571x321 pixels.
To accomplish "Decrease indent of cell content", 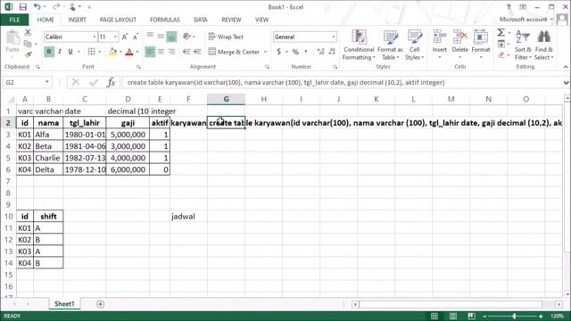I will tap(186, 52).
